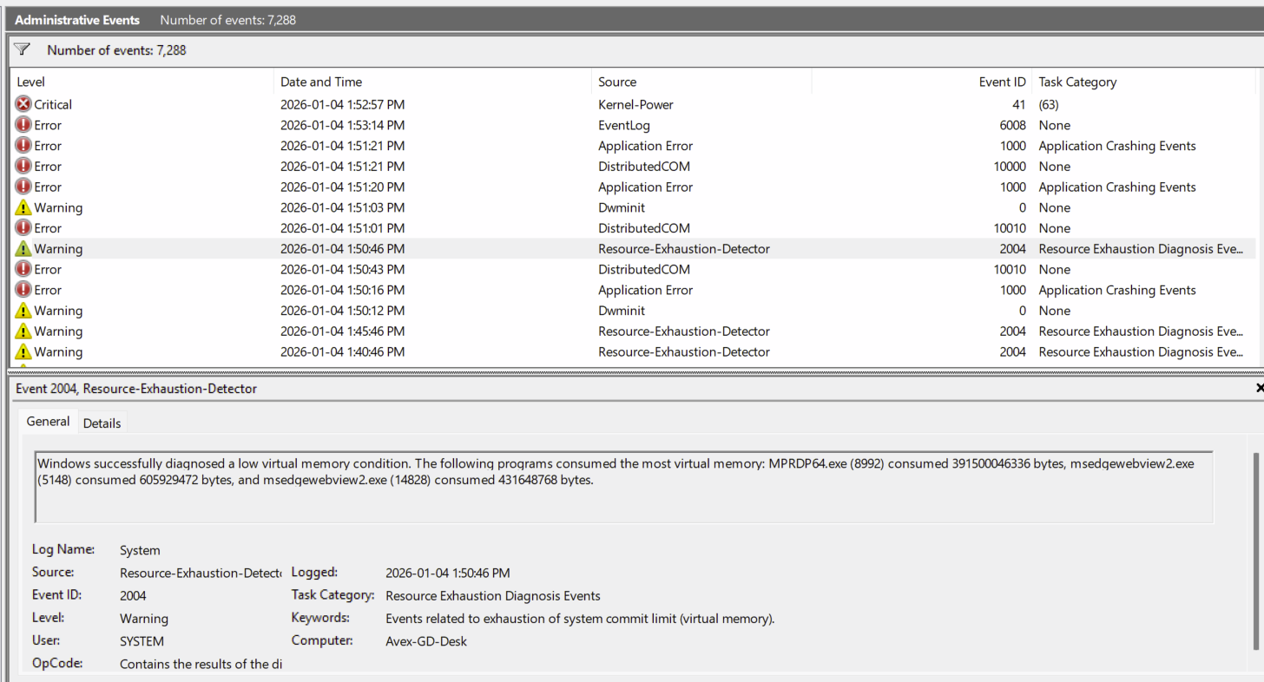Click the Warning icon for Dwminit at 1:51:03 PM
This screenshot has width=1264, height=682.
tap(23, 208)
